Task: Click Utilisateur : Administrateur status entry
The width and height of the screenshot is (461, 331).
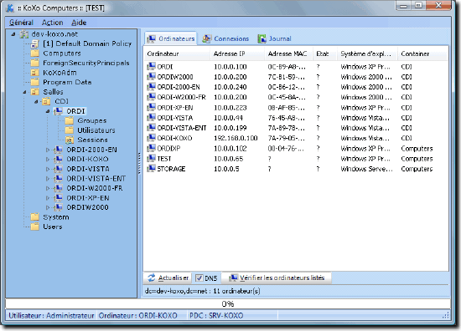Action: point(51,316)
